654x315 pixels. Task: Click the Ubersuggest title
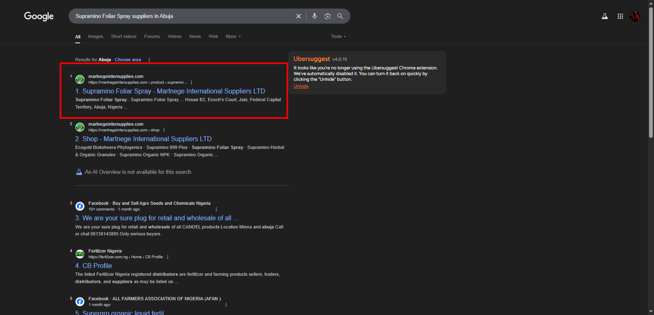point(311,59)
